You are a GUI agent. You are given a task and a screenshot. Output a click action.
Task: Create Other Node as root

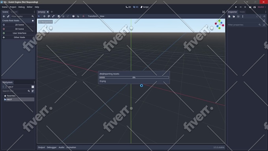click(x=18, y=37)
